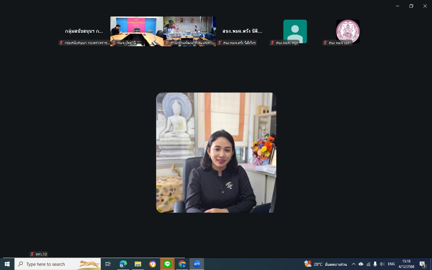Viewport: 432px width, 270px height.
Task: Select the พมจ.ปัตตานี participant video
Action: 137,31
